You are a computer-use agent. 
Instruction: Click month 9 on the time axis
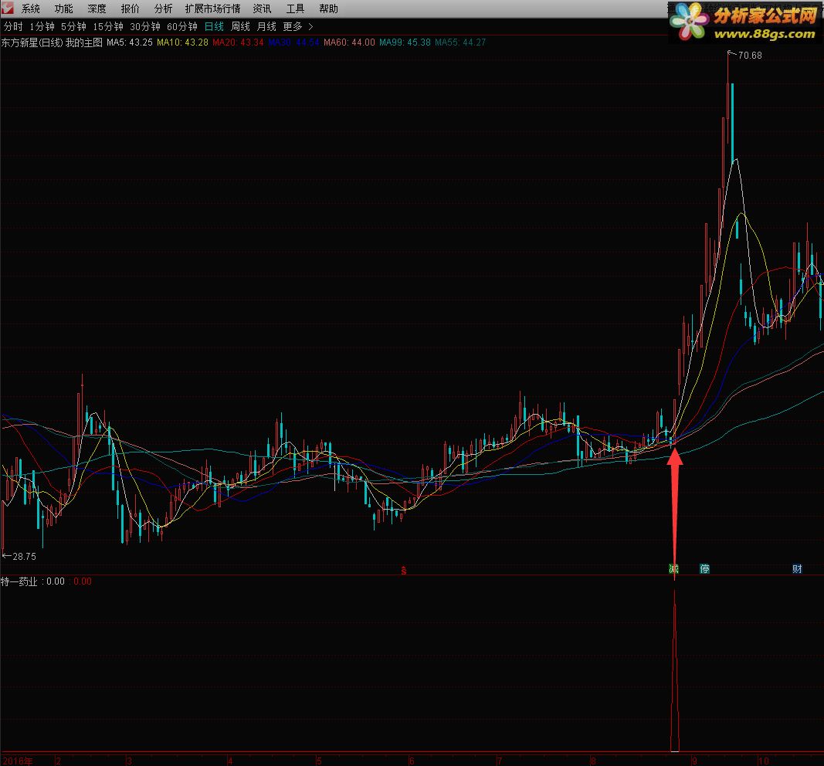pyautogui.click(x=694, y=761)
